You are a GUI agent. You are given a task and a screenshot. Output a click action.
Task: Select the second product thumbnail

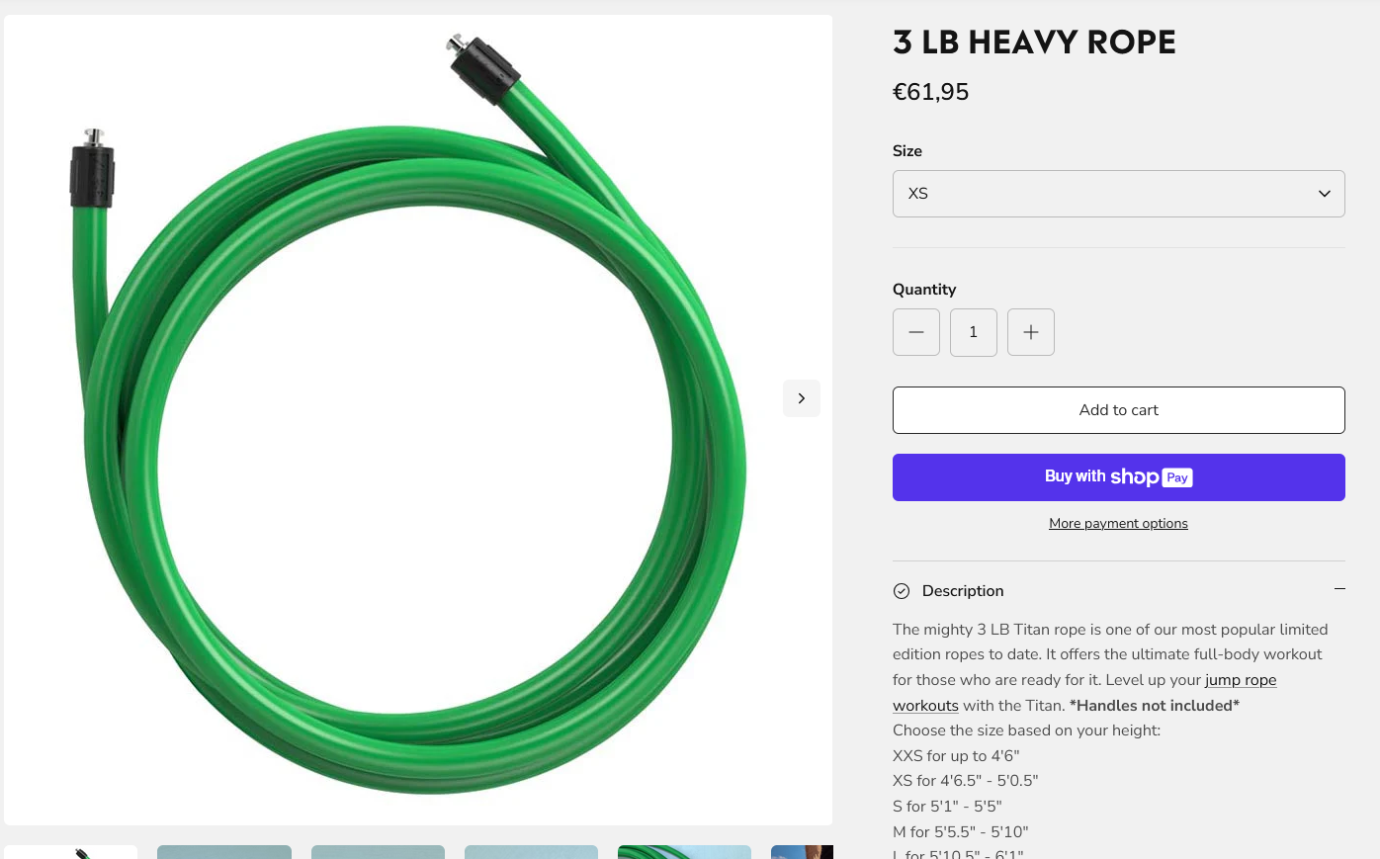coord(224,852)
